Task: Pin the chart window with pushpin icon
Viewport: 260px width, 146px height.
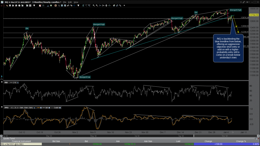Action: click(x=247, y=2)
